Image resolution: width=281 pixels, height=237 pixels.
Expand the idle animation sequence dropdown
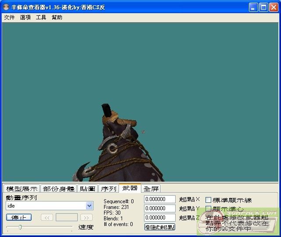(90, 206)
